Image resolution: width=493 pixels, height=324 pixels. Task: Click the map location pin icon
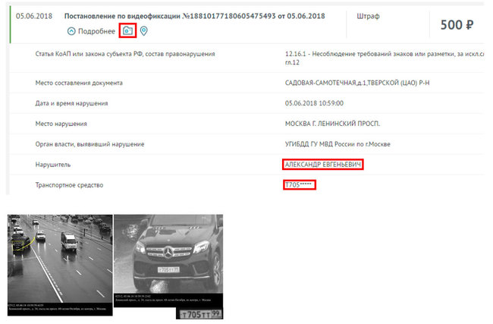(x=144, y=31)
